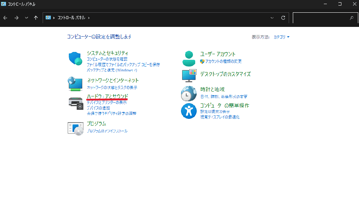
Task: Open the Network and Internet globe icon
Action: tap(75, 84)
